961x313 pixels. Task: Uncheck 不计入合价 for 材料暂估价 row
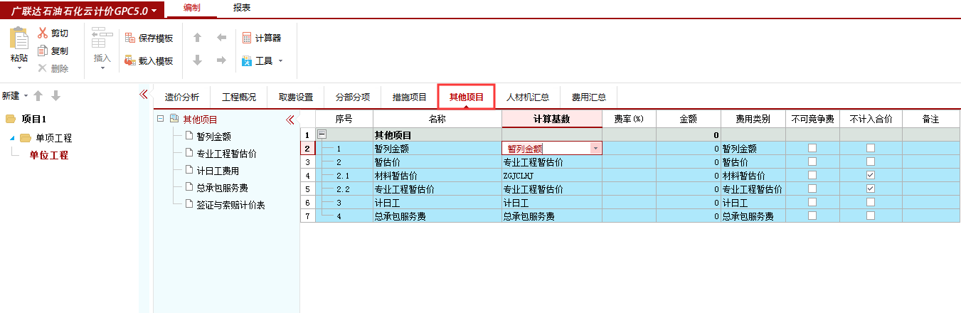871,175
